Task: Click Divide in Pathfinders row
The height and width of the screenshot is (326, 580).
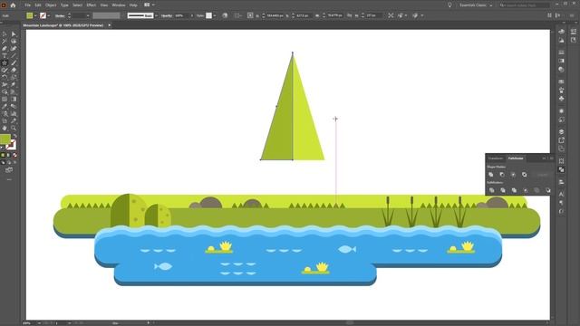Action: click(x=491, y=190)
